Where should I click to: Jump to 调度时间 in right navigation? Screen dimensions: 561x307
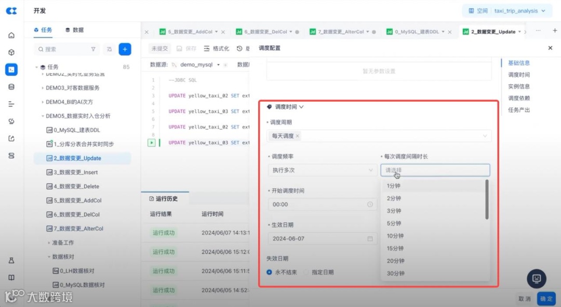coord(519,75)
